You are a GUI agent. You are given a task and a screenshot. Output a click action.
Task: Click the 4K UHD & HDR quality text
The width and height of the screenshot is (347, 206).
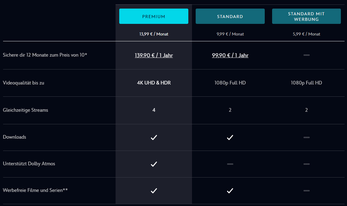pos(154,83)
